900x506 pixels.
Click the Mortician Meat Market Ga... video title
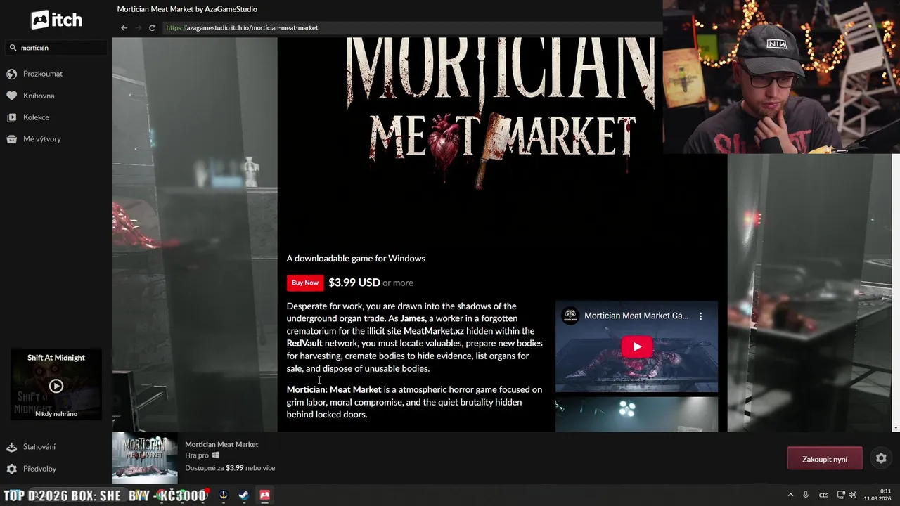[636, 316]
